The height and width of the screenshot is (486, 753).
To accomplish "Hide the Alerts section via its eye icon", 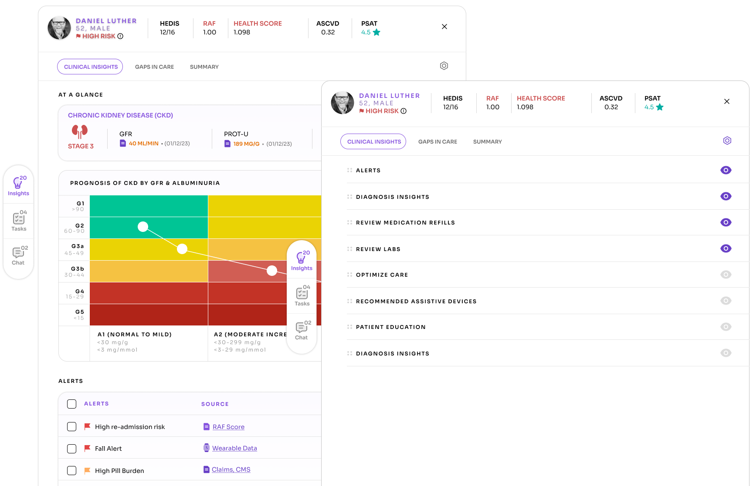I will click(726, 170).
